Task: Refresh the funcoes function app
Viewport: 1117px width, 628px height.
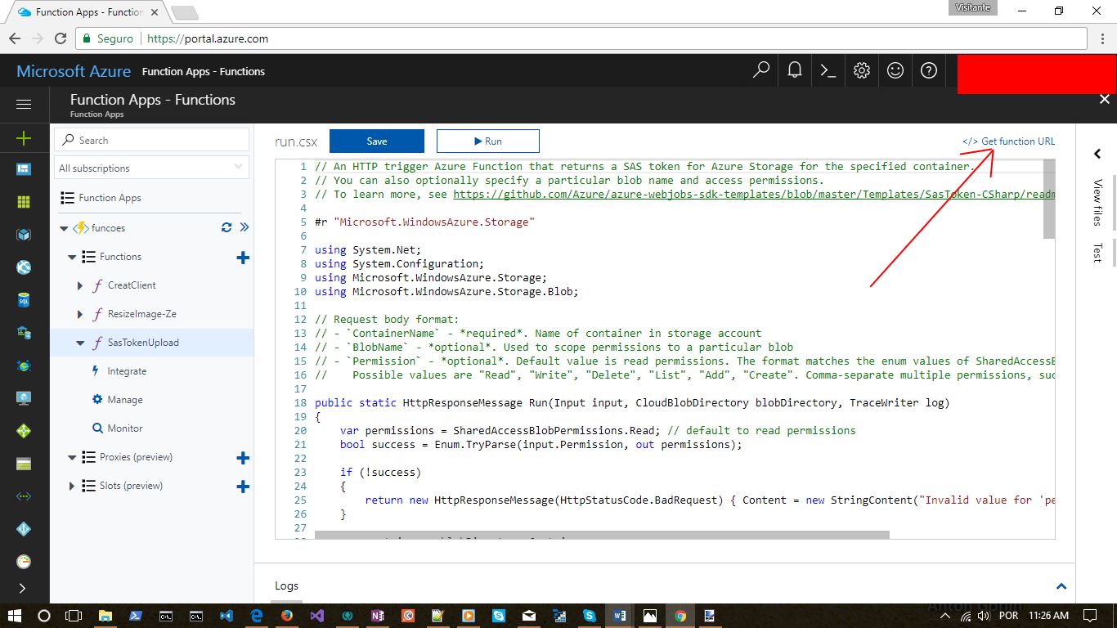Action: [x=227, y=228]
